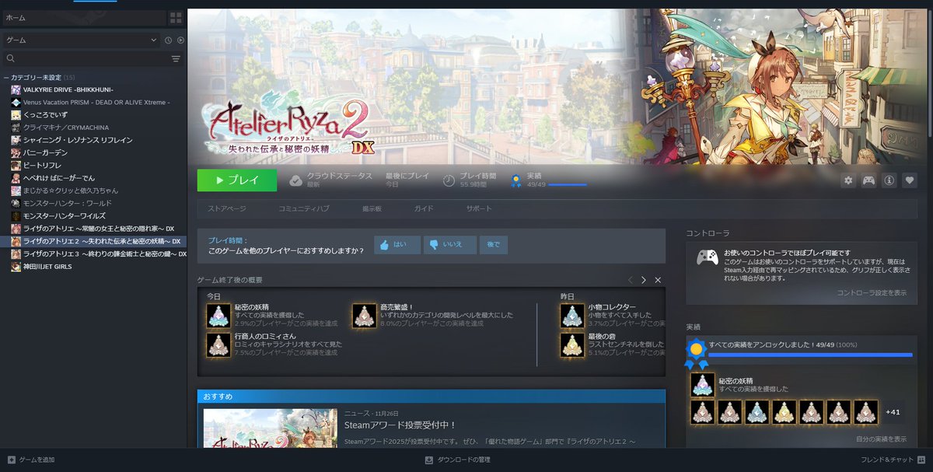Recommend the game by clicking はい thumbs-up
The width and height of the screenshot is (933, 472).
[397, 244]
